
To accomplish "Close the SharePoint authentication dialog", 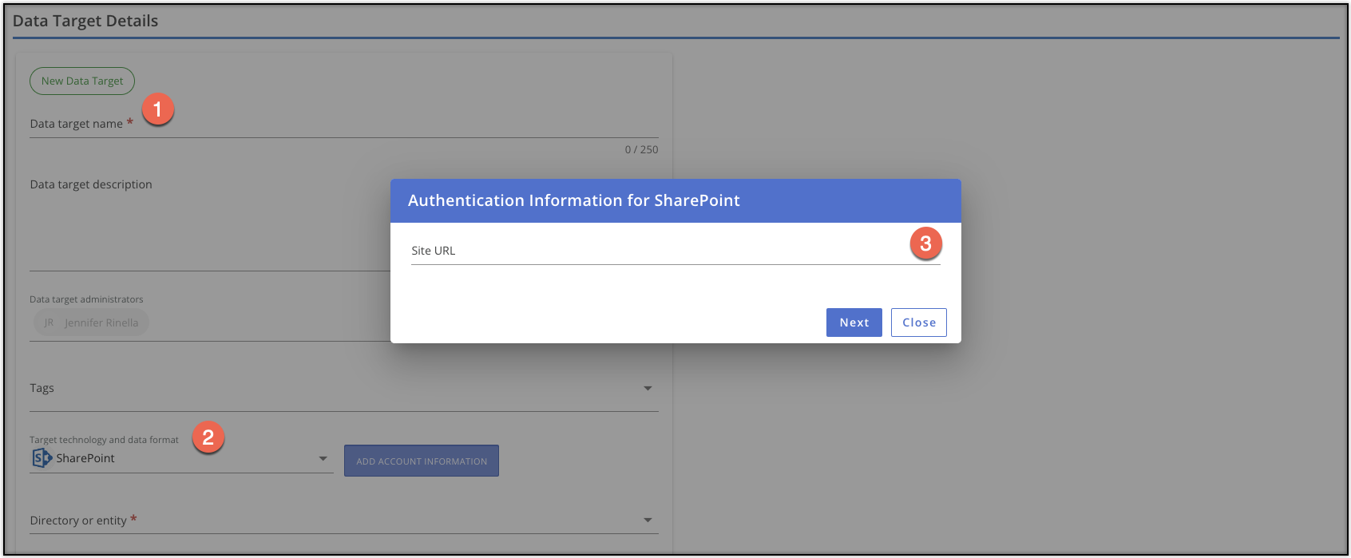I will click(x=919, y=323).
